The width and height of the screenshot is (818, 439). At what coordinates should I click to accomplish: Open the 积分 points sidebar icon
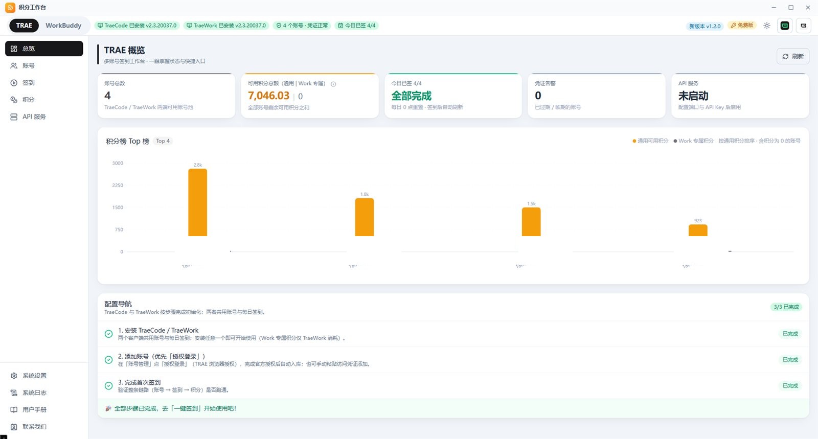click(x=14, y=100)
